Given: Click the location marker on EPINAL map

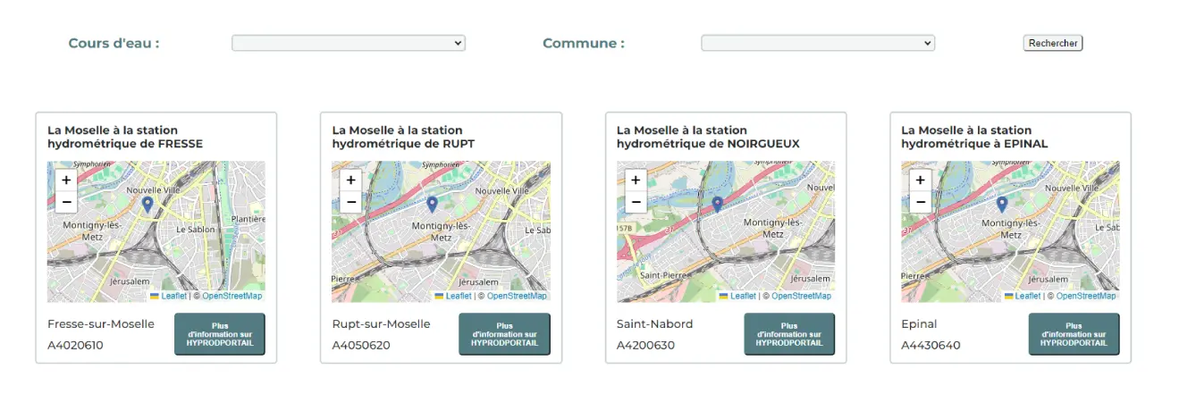Looking at the screenshot, I should (x=1001, y=205).
